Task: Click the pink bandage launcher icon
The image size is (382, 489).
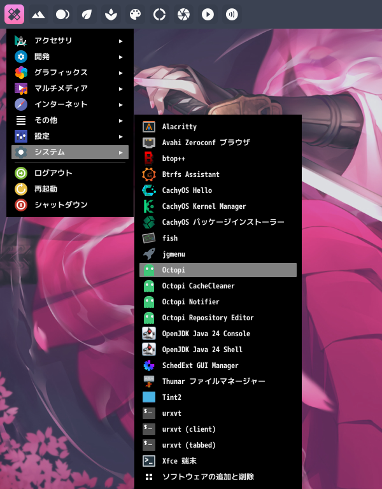Action: (x=15, y=15)
